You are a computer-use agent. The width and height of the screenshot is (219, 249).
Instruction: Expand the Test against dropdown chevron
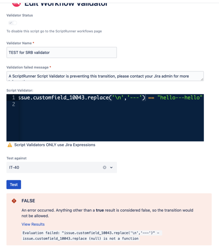click(x=111, y=167)
